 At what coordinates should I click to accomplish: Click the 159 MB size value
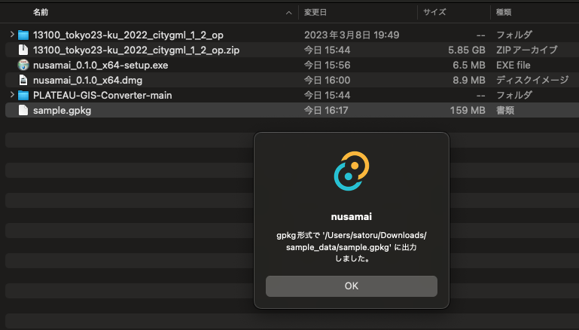(x=468, y=110)
